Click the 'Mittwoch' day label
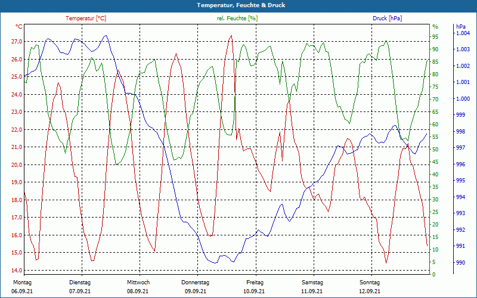The image size is (477, 298). click(138, 283)
